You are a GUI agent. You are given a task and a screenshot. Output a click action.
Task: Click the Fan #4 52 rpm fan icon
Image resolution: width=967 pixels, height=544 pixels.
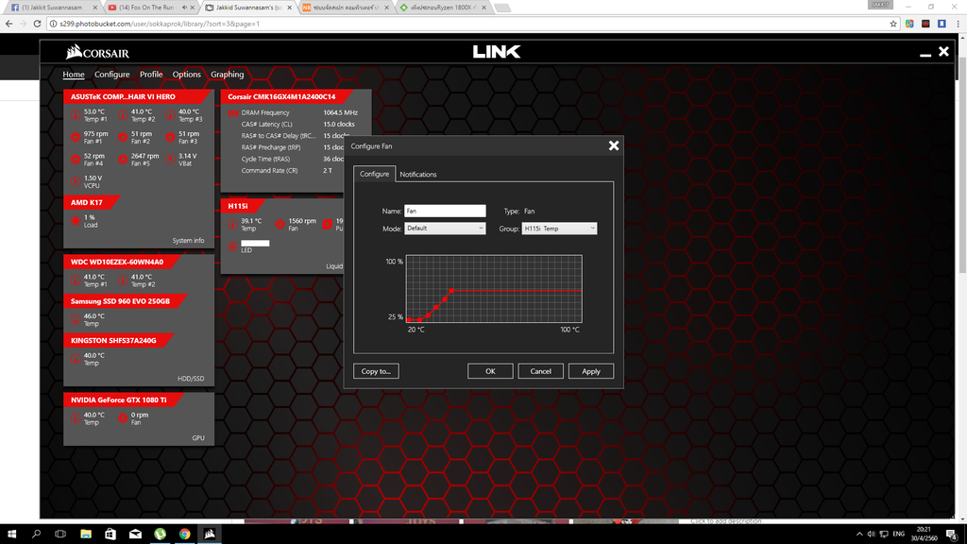(76, 159)
